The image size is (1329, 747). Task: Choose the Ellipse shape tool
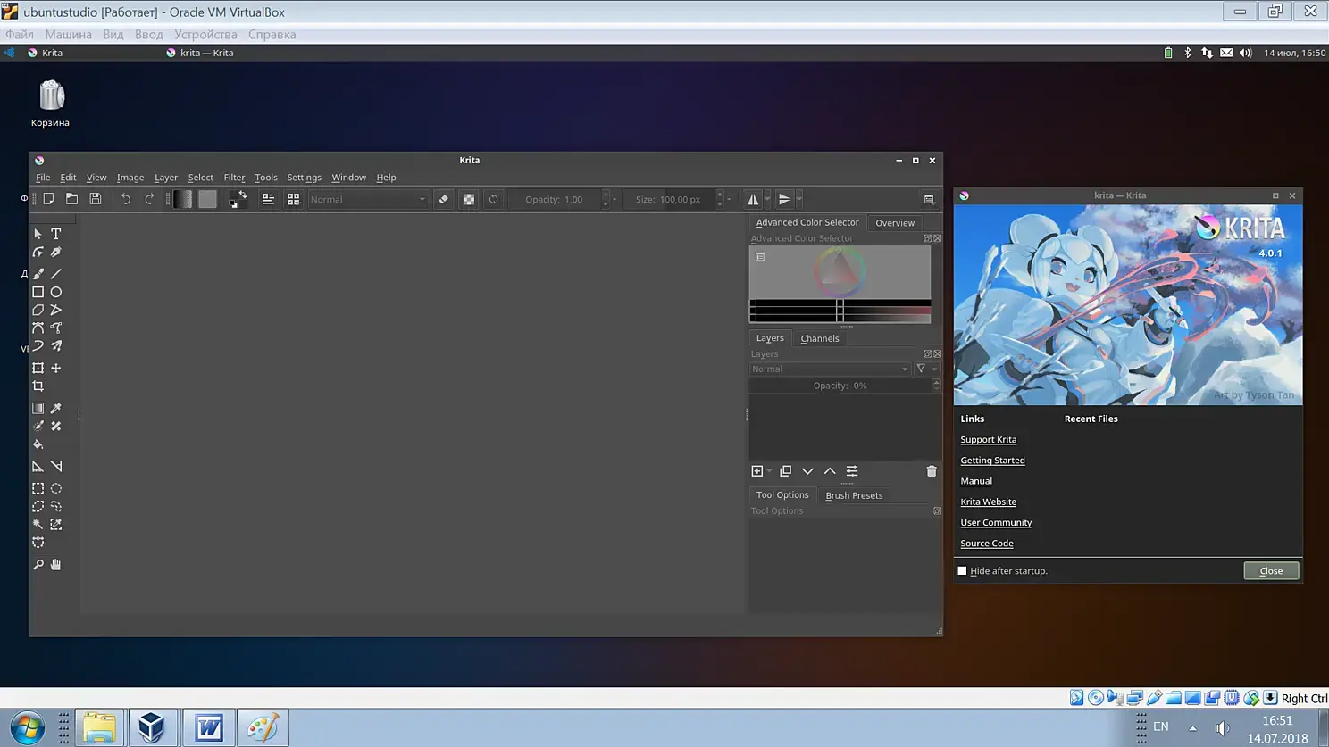(x=56, y=292)
